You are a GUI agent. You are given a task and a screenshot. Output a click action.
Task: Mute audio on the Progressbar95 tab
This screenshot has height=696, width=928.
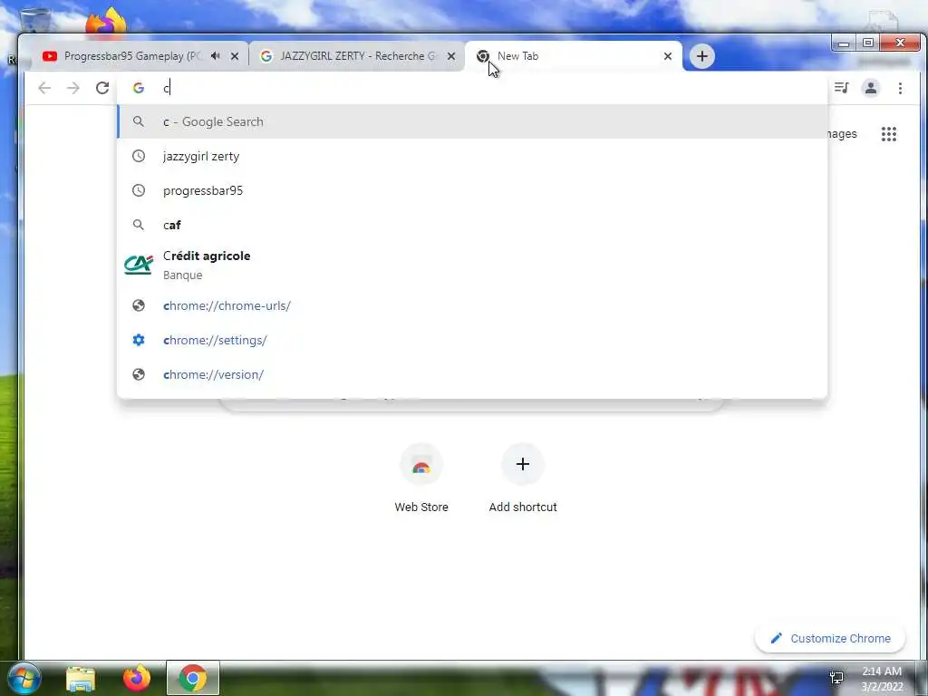click(216, 56)
